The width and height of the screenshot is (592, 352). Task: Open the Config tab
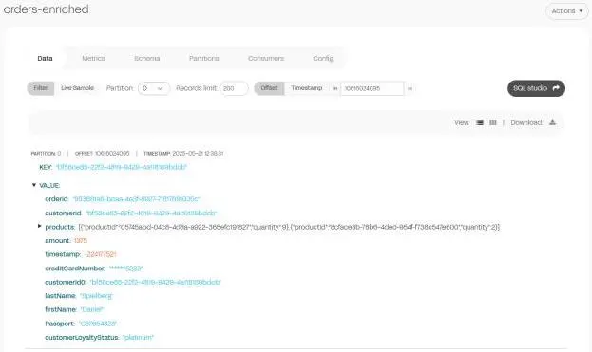tap(323, 59)
